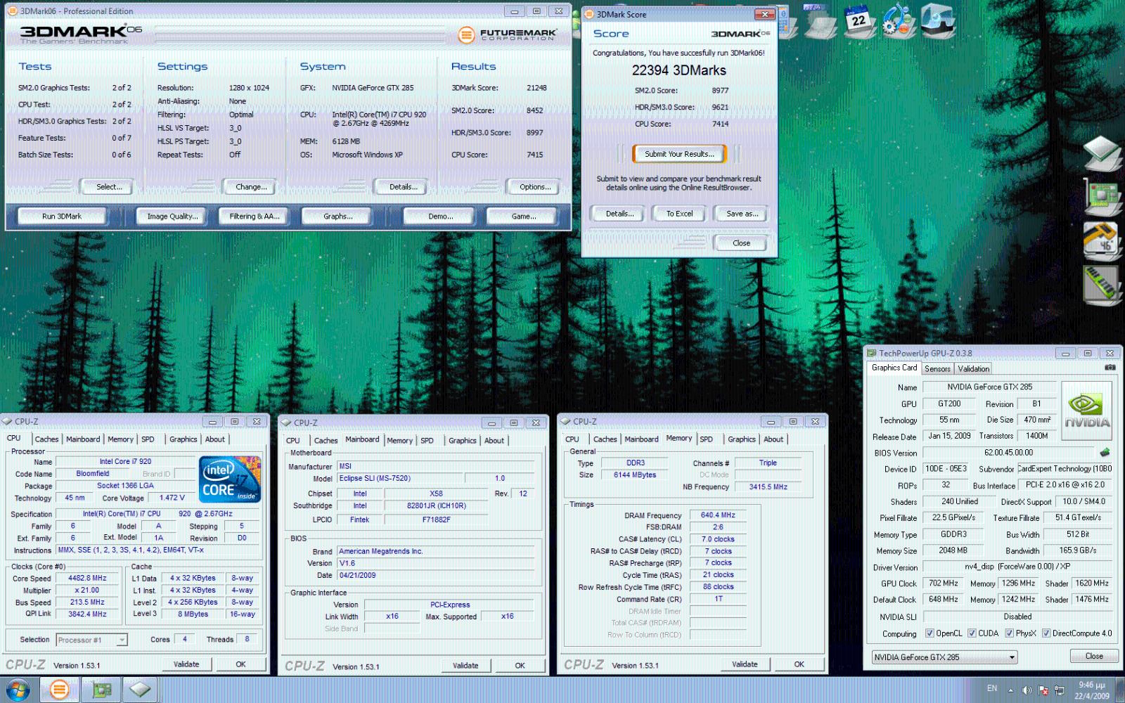1125x703 pixels.
Task: Click the Demo... button
Action: point(440,216)
